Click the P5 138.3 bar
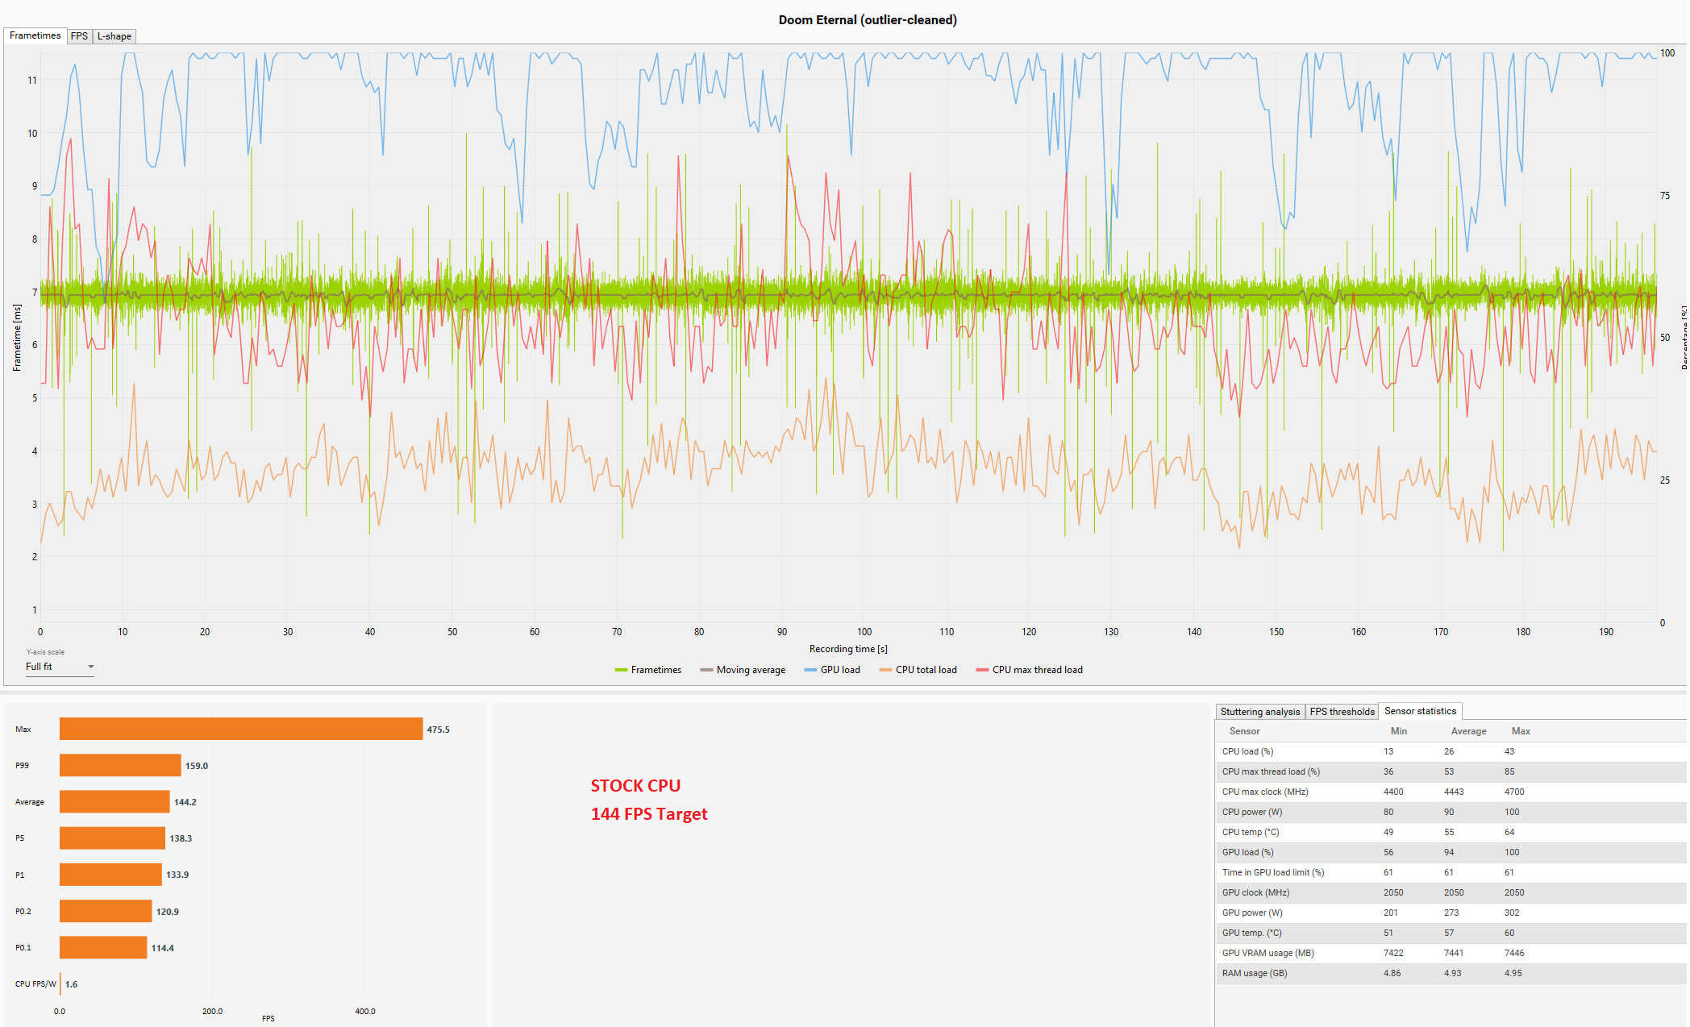Viewport: 1690px width, 1027px height. click(112, 838)
